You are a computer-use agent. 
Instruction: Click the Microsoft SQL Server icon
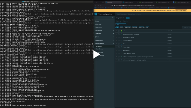[x=121, y=37]
